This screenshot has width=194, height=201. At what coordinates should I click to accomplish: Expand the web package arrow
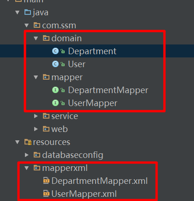pyautogui.click(x=36, y=129)
